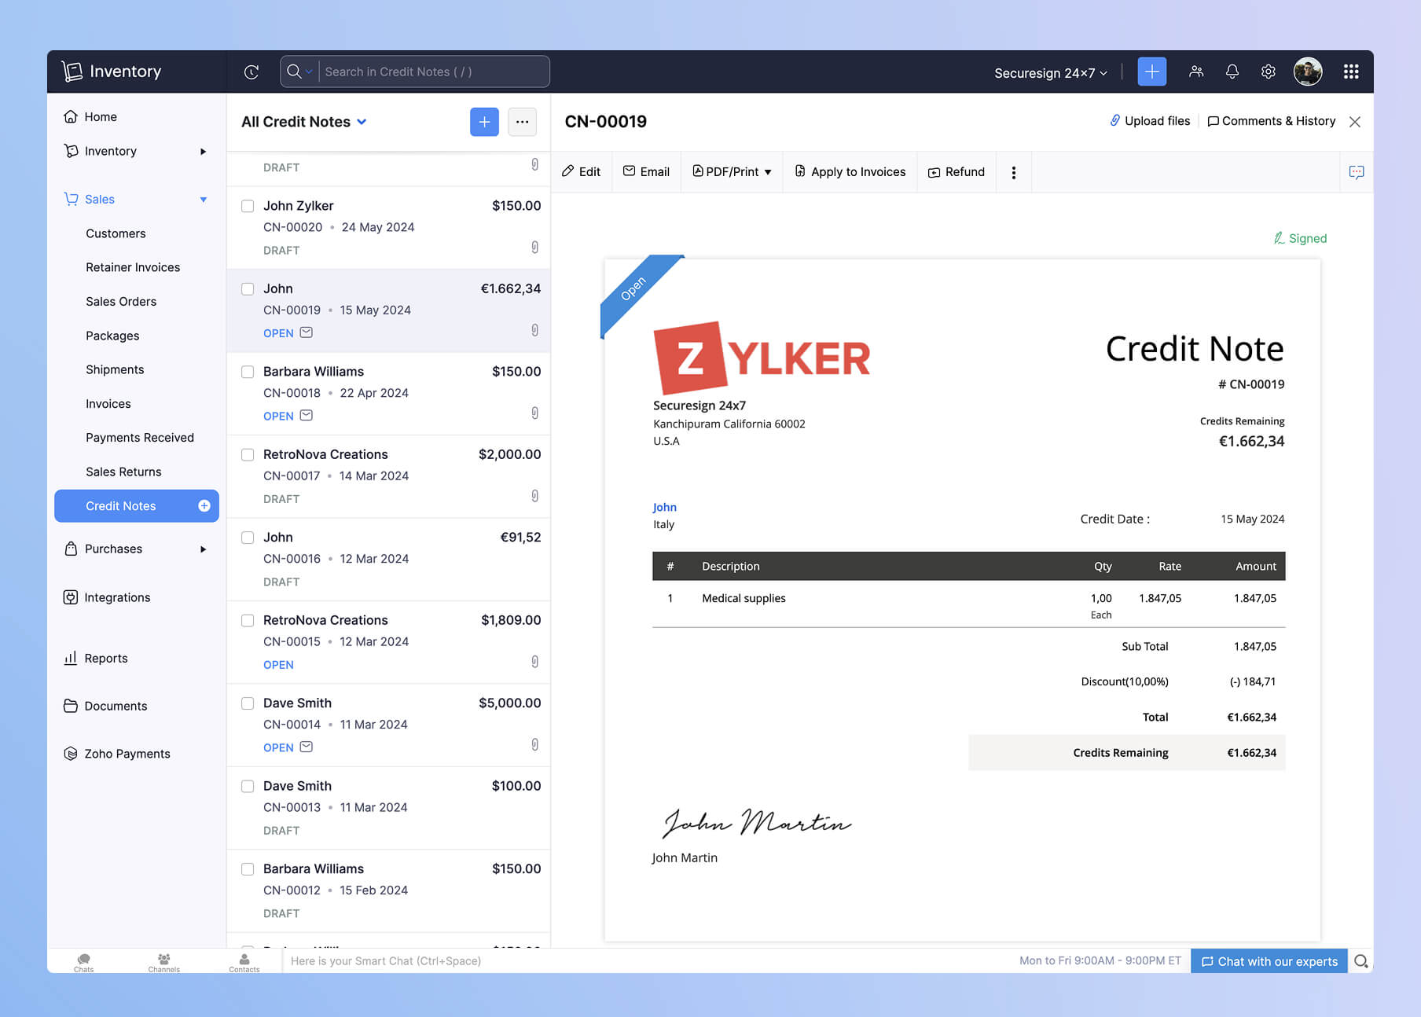Select checkbox for John CN-00016

click(248, 538)
